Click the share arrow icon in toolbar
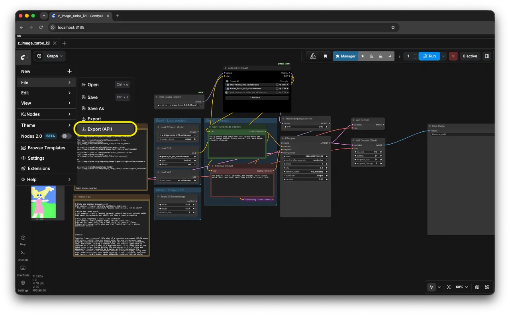Image resolution: width=510 pixels, height=315 pixels. point(390,56)
